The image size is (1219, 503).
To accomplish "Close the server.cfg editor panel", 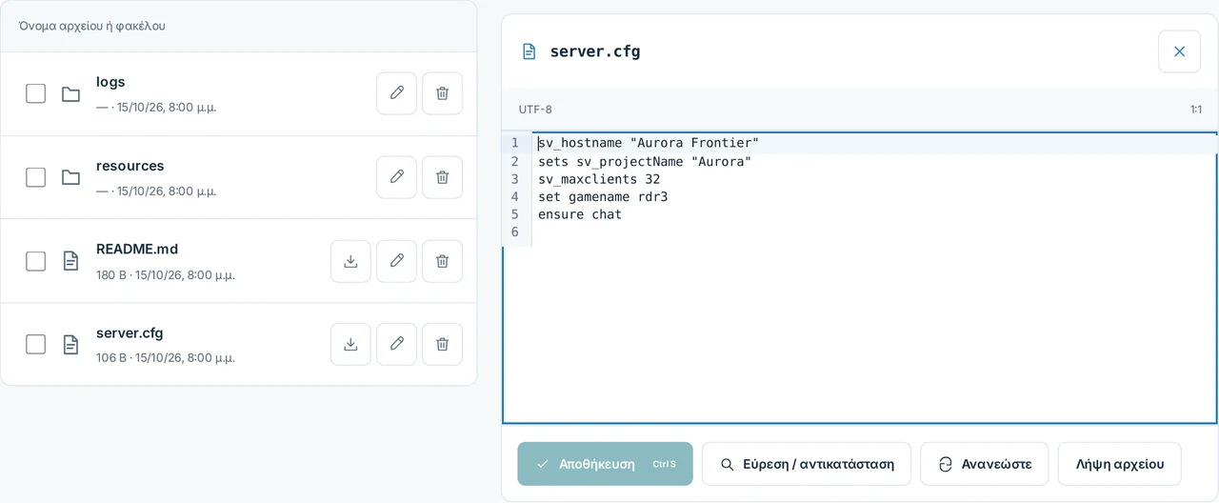I will (x=1179, y=51).
